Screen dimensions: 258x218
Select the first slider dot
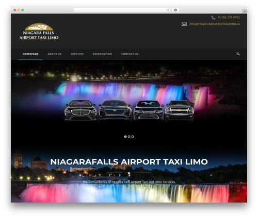pyautogui.click(x=125, y=137)
